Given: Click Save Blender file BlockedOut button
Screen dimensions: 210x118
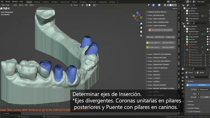Looking at the screenshot, I should click(160, 30).
